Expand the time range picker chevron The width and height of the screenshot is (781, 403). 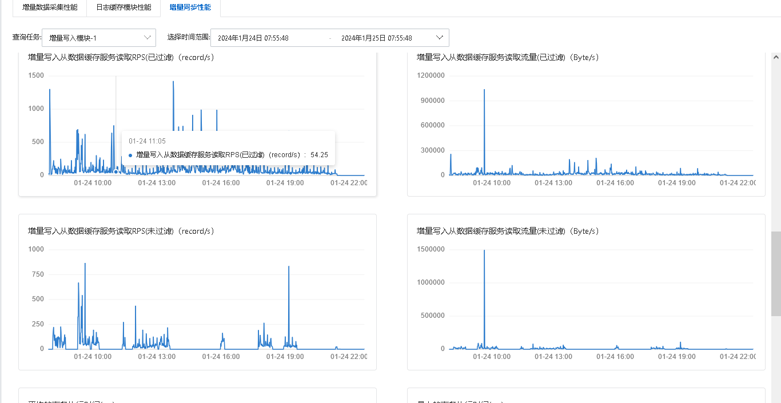[440, 38]
